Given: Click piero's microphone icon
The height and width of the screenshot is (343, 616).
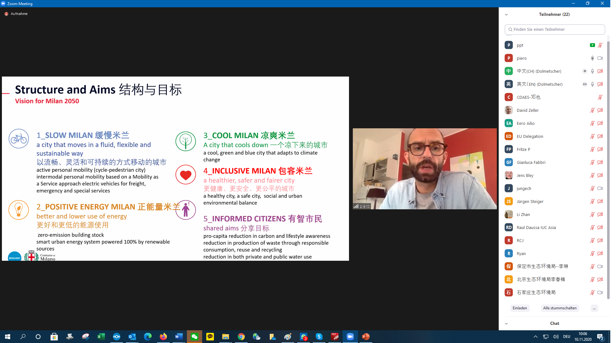Looking at the screenshot, I should point(592,58).
